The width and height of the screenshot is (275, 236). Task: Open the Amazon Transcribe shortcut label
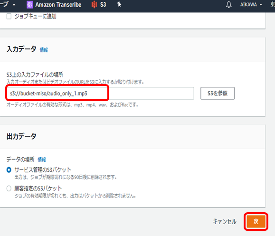click(58, 5)
